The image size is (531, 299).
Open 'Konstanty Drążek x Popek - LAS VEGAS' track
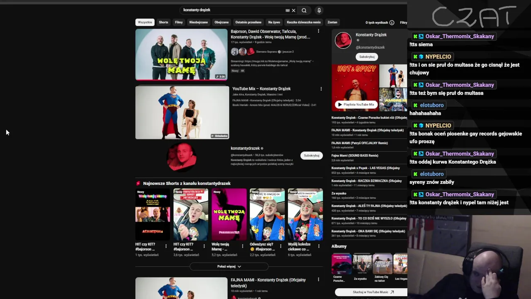[x=366, y=170]
